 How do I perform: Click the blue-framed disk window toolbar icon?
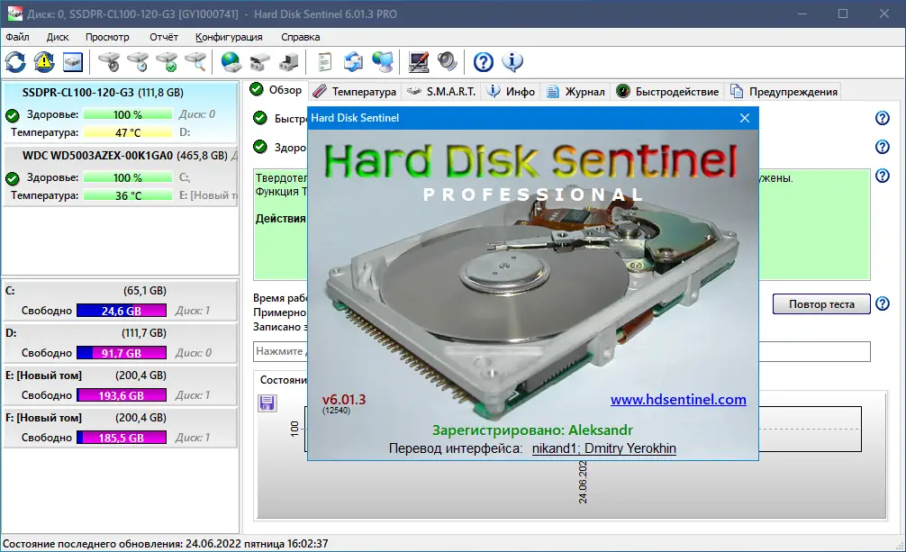73,62
